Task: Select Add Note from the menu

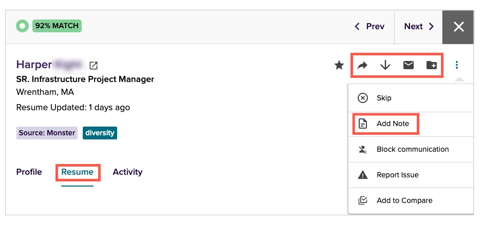Action: (393, 124)
